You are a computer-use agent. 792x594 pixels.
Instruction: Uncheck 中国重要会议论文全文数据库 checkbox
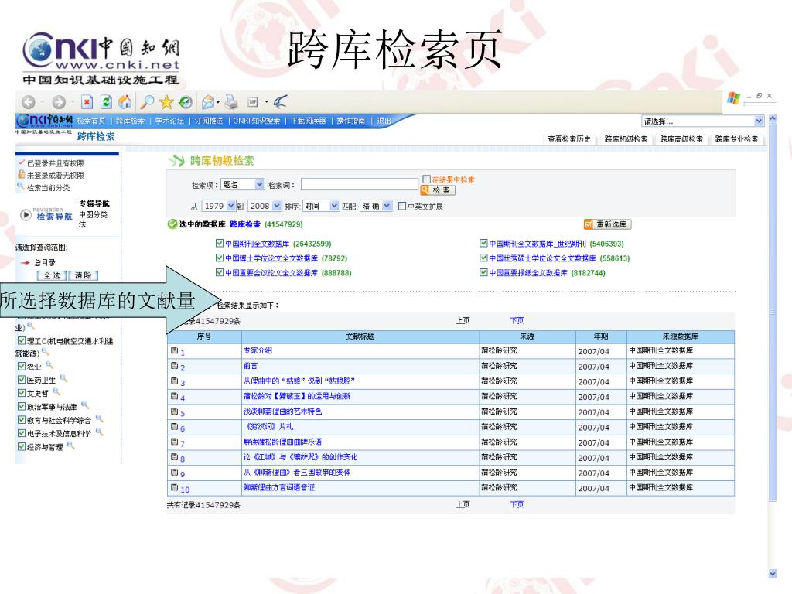click(219, 272)
